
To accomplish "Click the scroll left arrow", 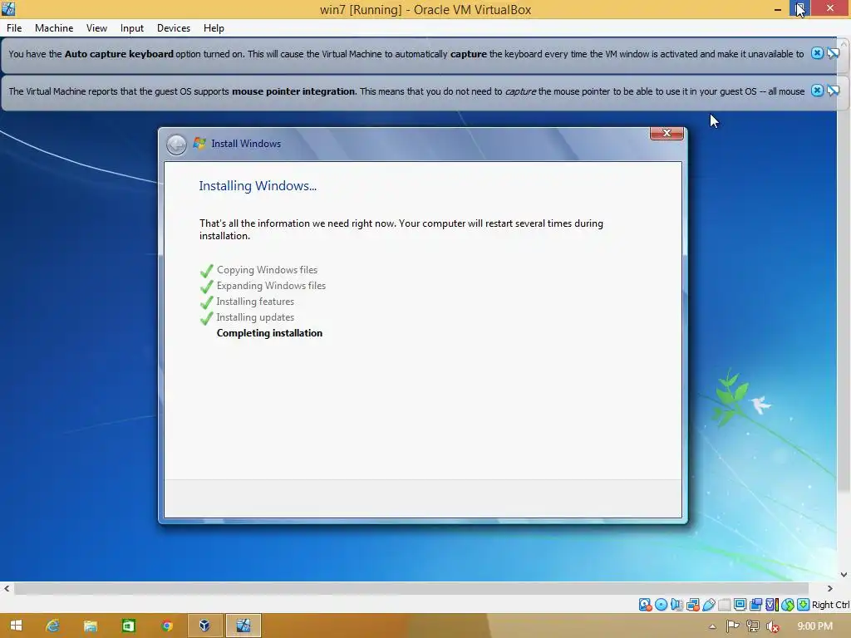I will click(x=7, y=589).
